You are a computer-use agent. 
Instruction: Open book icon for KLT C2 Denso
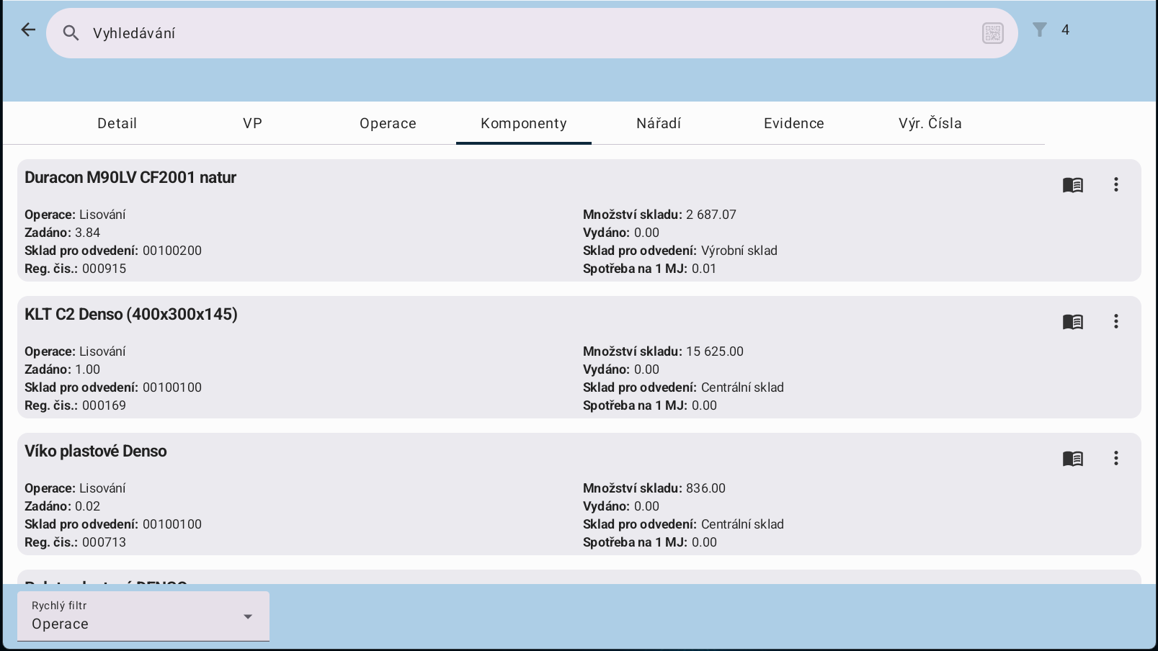(x=1072, y=322)
